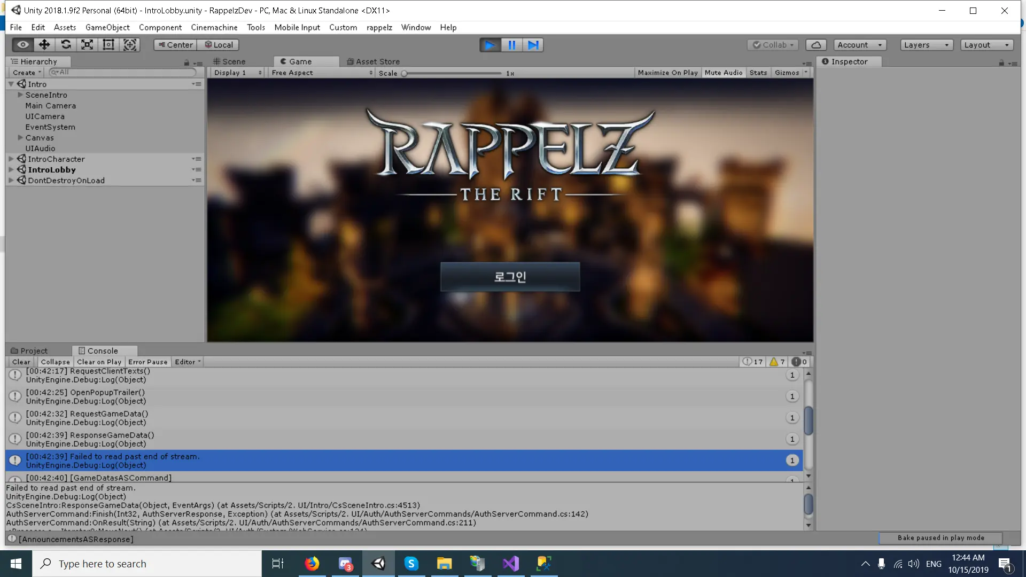Open Inspector panel options menu
The width and height of the screenshot is (1026, 577).
[1013, 63]
